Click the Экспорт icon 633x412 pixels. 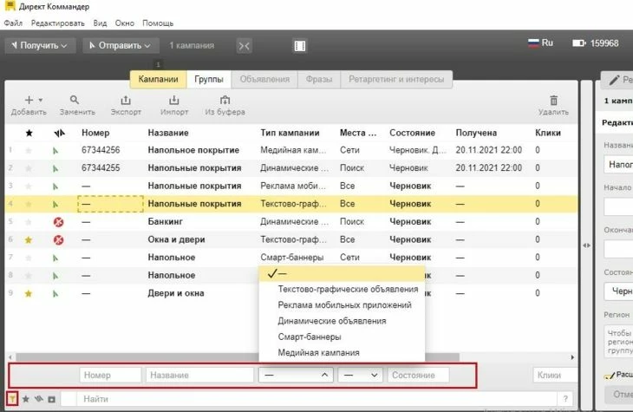tap(126, 100)
